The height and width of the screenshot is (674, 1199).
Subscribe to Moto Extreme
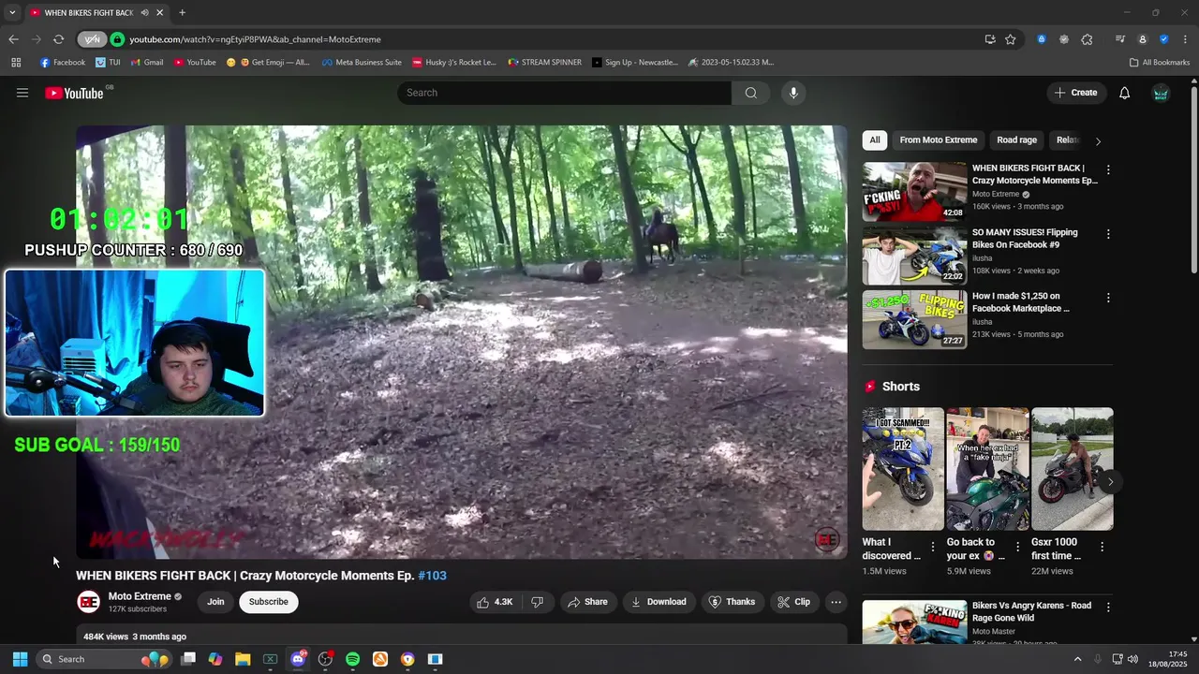click(269, 602)
